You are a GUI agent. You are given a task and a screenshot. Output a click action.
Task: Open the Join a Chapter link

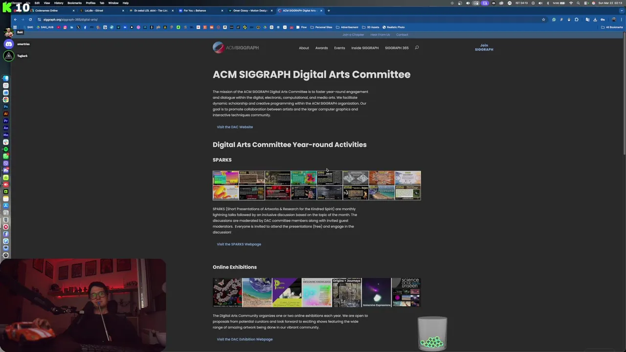point(353,35)
